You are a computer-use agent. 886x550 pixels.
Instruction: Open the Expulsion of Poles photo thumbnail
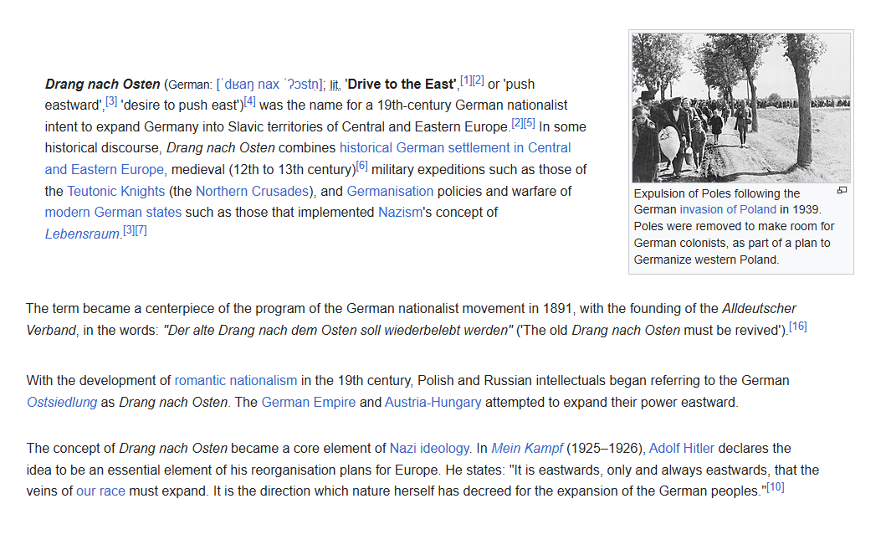pyautogui.click(x=740, y=108)
